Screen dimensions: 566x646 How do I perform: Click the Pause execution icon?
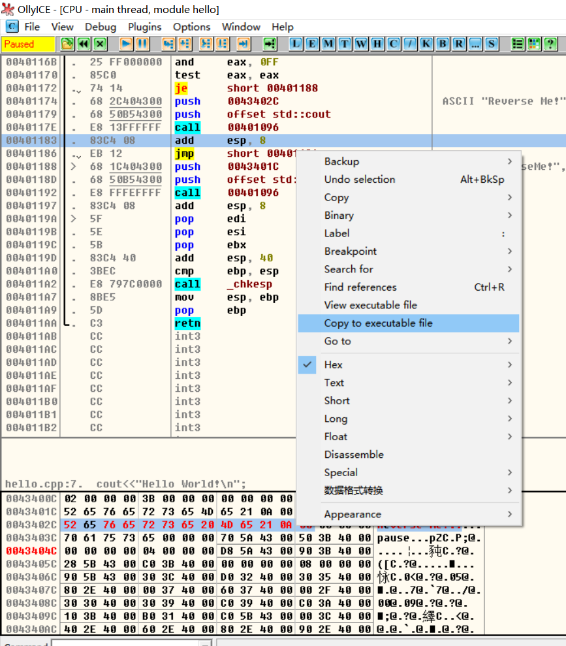[x=142, y=44]
